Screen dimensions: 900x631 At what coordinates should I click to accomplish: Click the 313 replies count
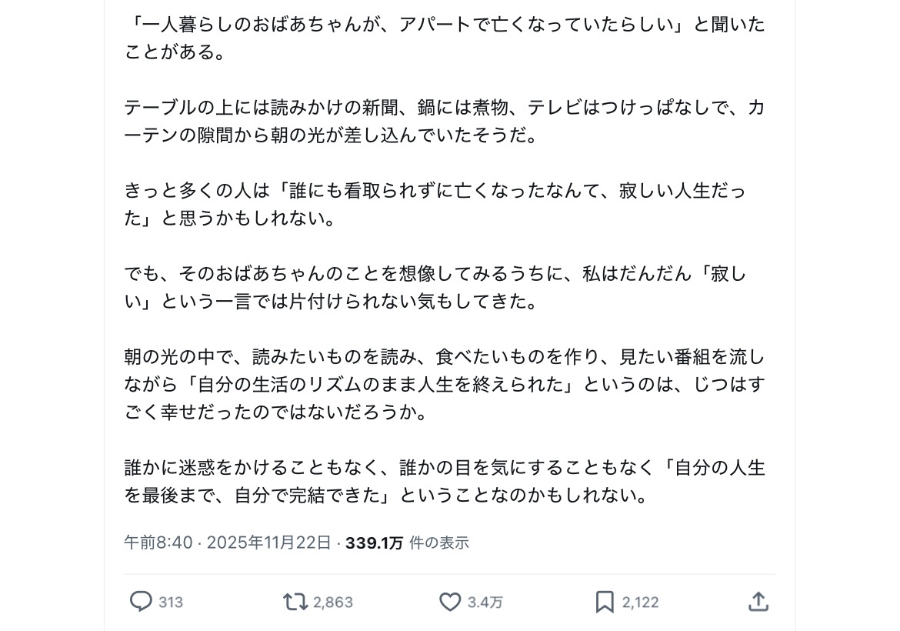click(171, 603)
